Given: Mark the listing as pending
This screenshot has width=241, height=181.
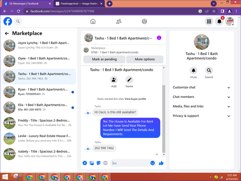Looking at the screenshot, I should (x=104, y=59).
